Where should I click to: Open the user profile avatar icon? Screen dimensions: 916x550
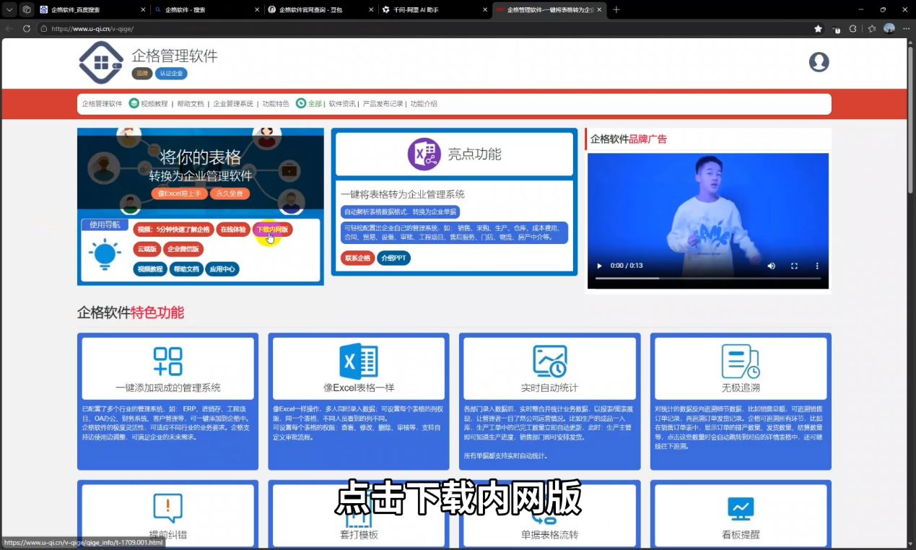click(x=819, y=62)
